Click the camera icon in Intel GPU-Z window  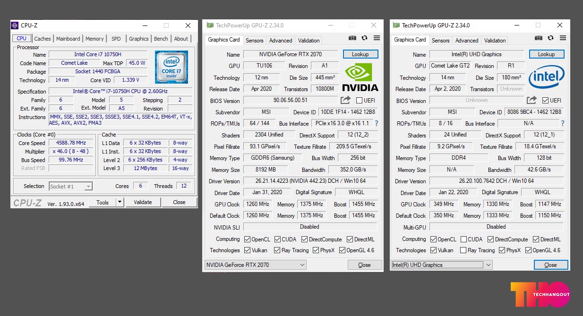(x=539, y=38)
